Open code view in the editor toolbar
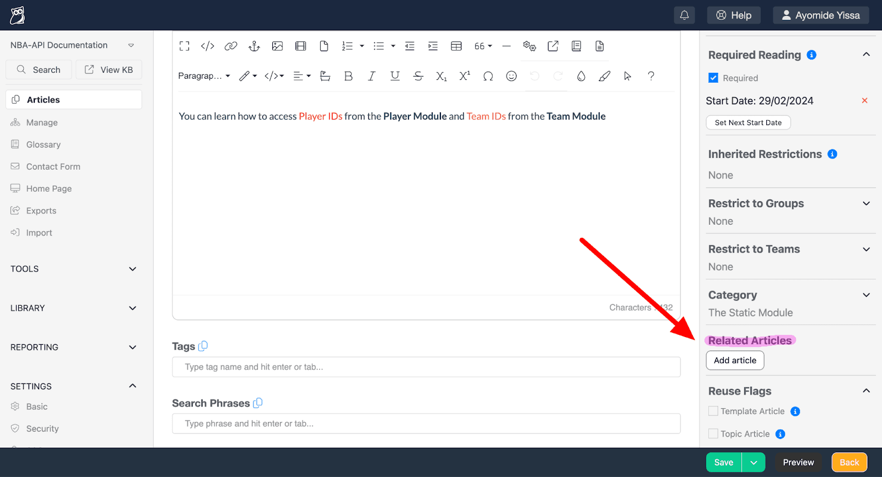This screenshot has width=882, height=477. (x=207, y=46)
